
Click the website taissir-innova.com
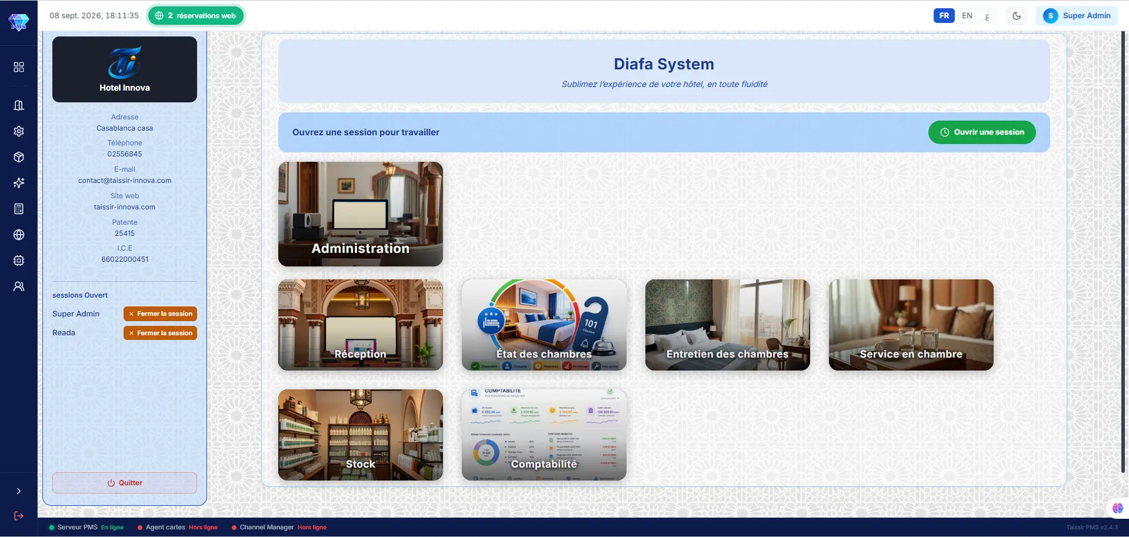[125, 207]
